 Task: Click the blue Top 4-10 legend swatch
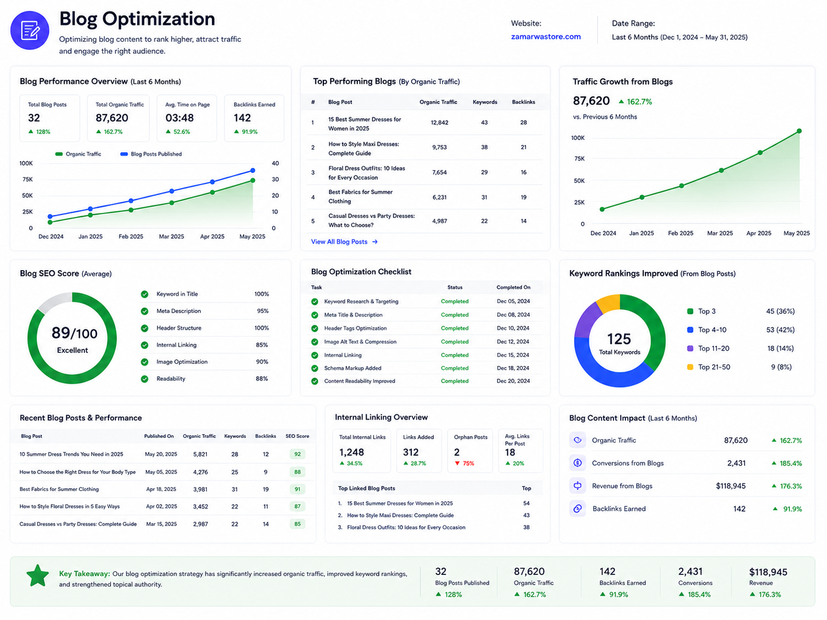pyautogui.click(x=690, y=330)
